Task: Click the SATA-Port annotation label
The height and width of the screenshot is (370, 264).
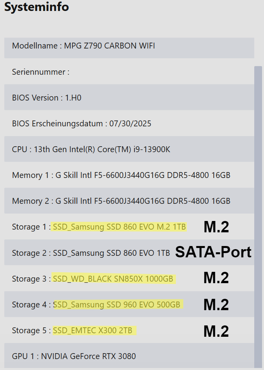Action: [x=213, y=252]
